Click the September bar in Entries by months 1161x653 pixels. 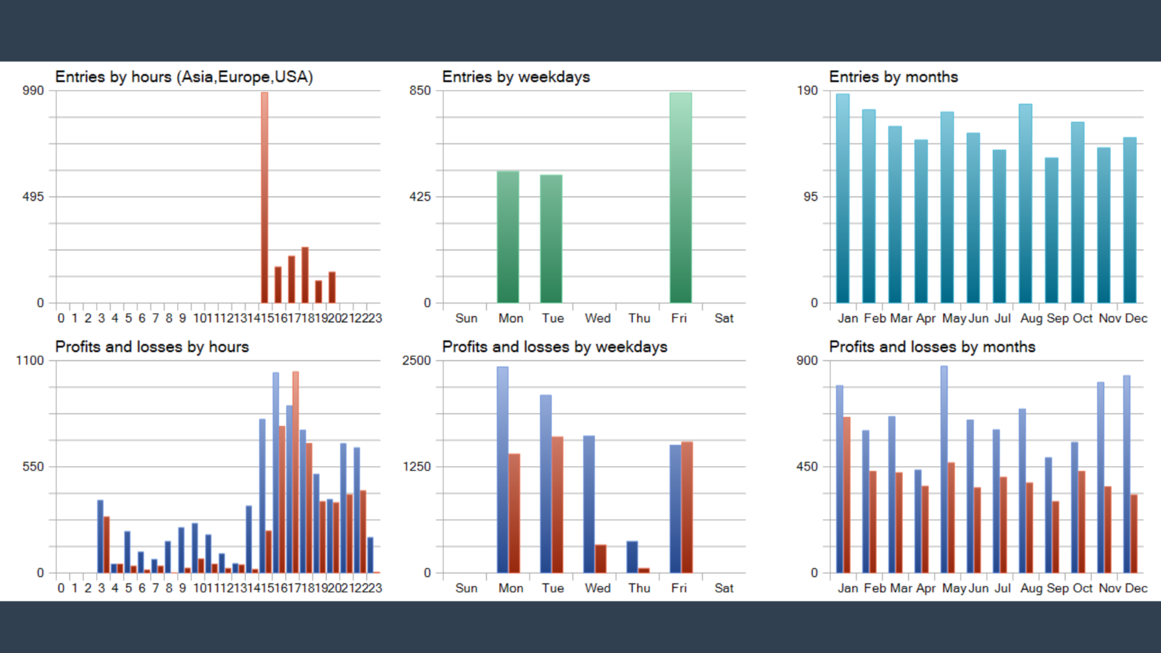pos(1052,231)
